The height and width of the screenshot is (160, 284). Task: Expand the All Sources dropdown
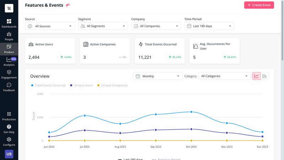[50, 26]
